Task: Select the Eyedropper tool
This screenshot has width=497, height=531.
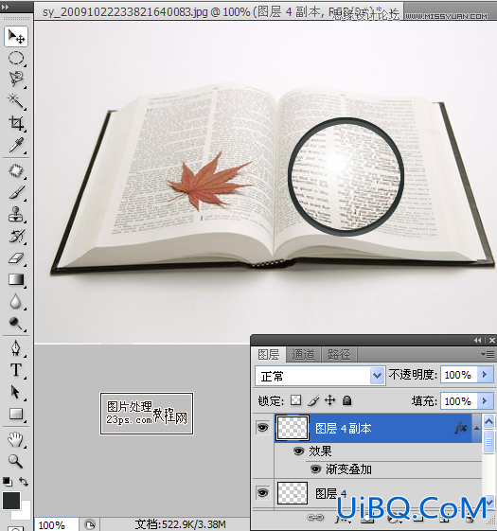Action: (16, 145)
